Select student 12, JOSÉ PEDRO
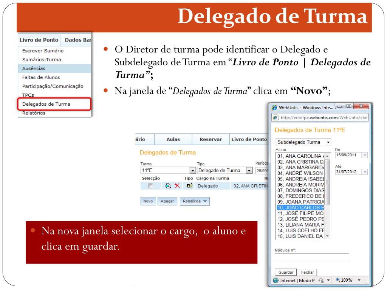 300,219
